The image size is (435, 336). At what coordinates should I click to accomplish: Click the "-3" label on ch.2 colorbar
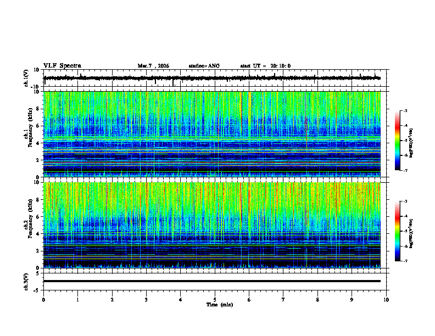tap(405, 201)
